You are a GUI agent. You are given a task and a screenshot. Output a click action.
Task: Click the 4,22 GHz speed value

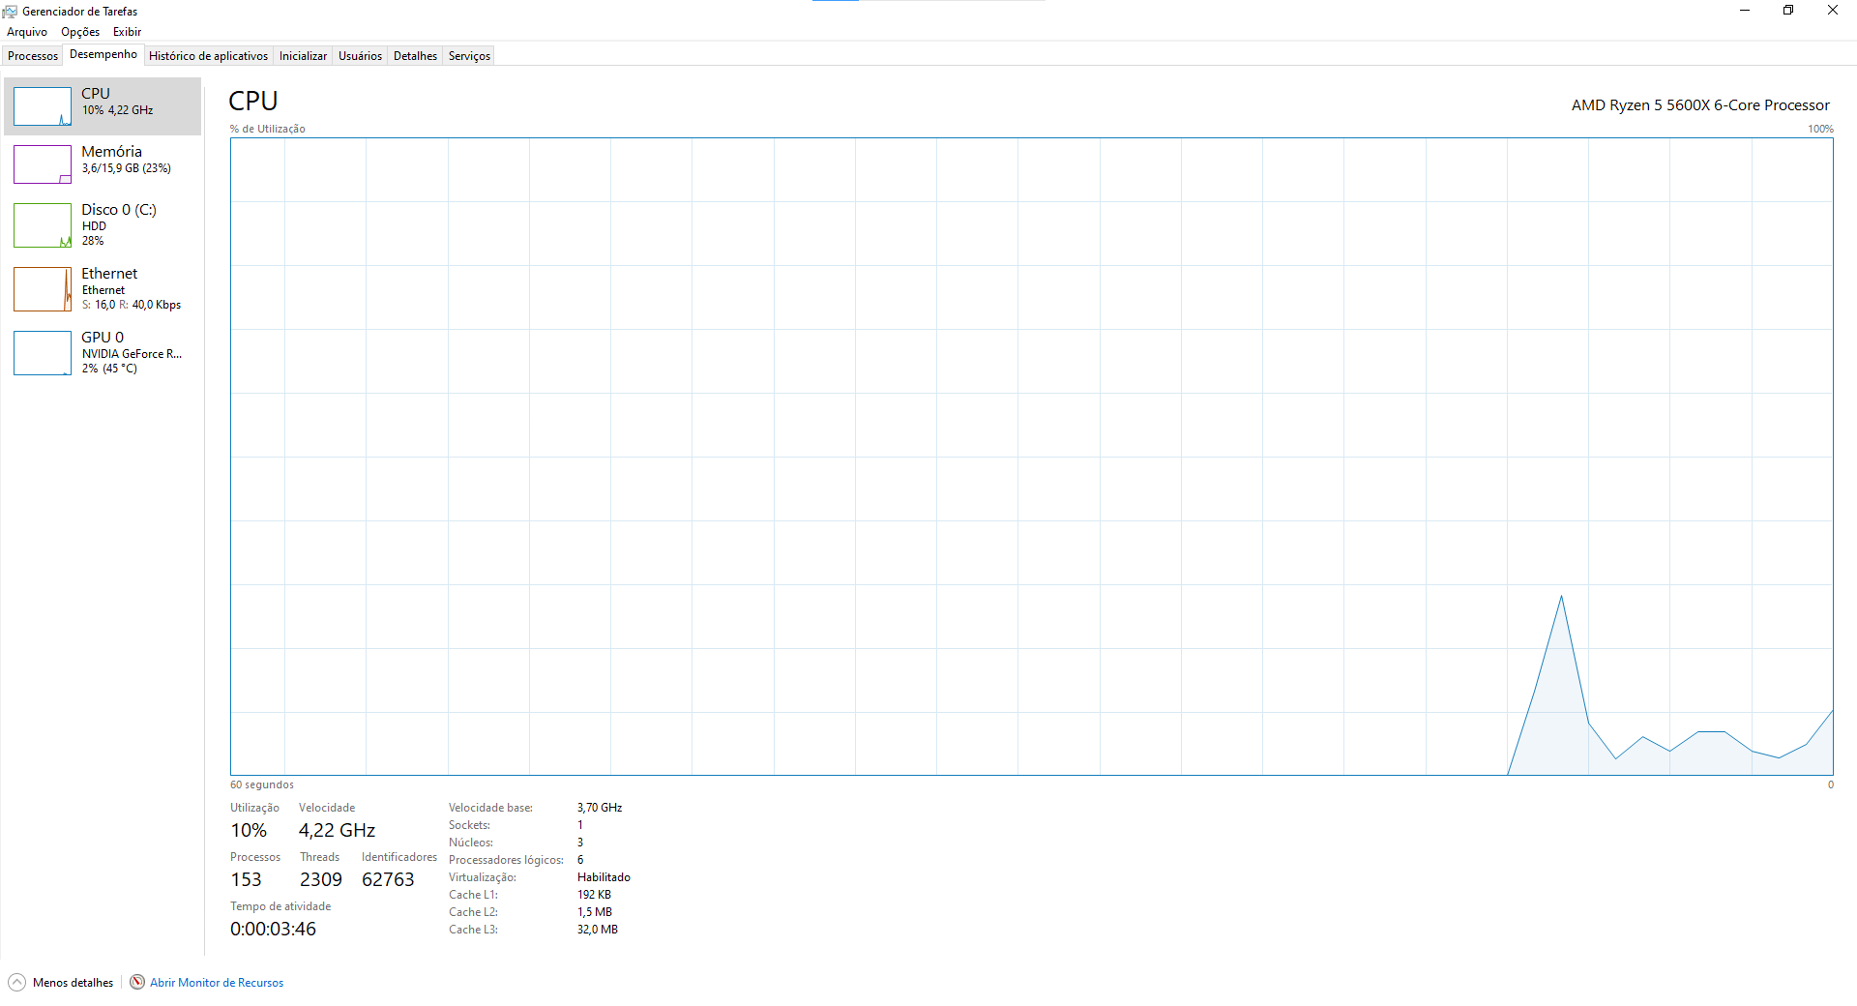(337, 831)
